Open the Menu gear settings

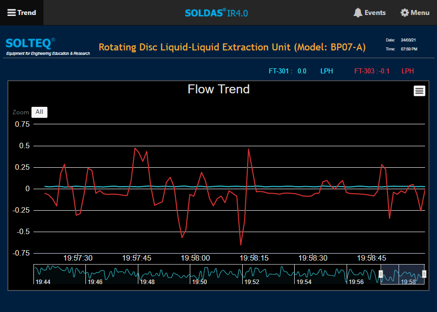(x=415, y=13)
